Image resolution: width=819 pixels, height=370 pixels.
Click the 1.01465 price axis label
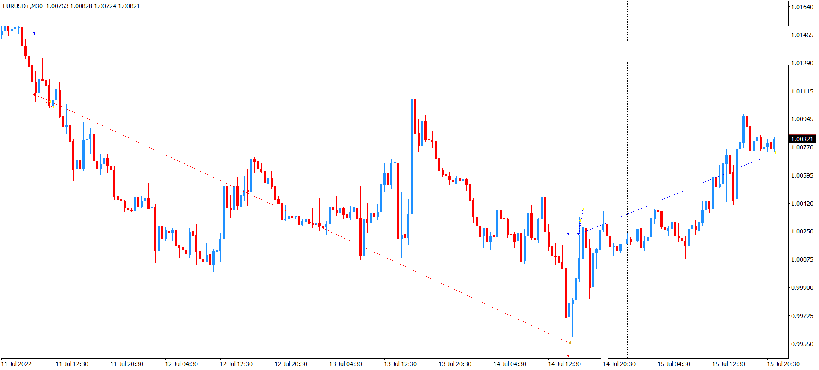802,35
